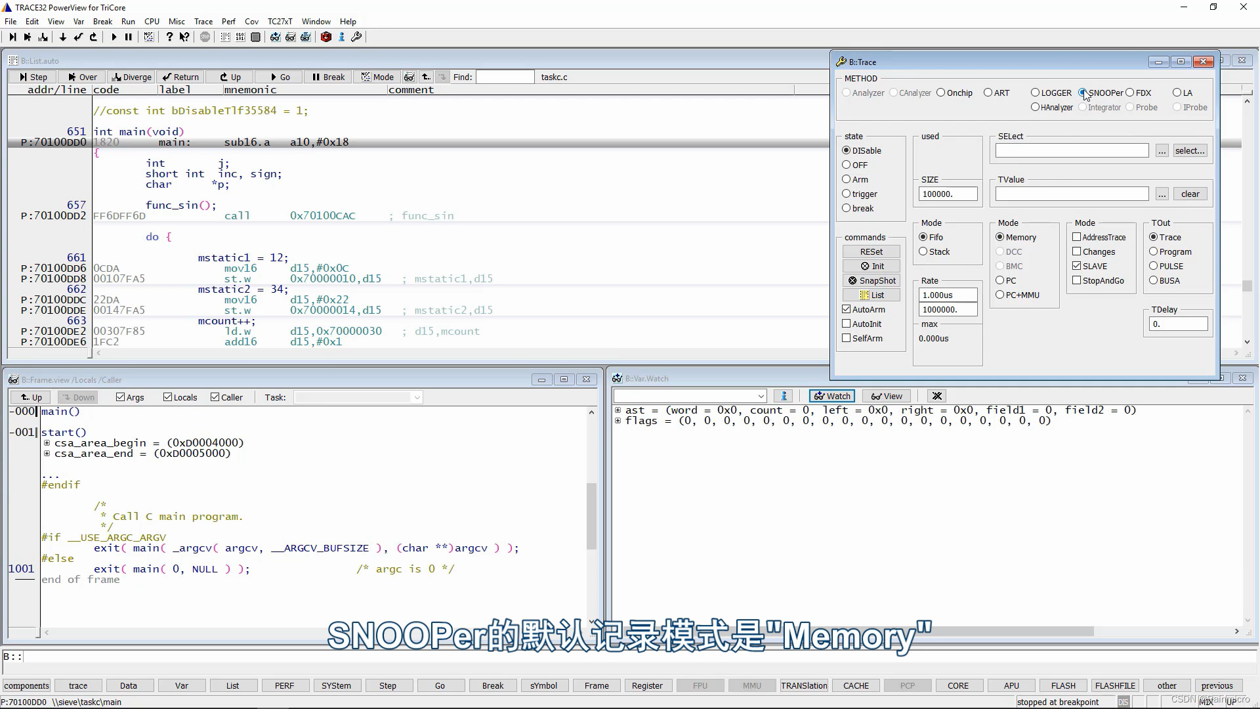
Task: Open help via the question mark icon
Action: click(x=169, y=37)
